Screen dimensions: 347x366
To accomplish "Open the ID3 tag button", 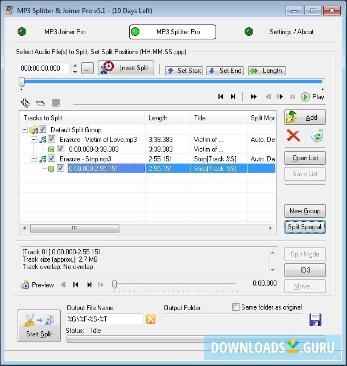I will [305, 270].
